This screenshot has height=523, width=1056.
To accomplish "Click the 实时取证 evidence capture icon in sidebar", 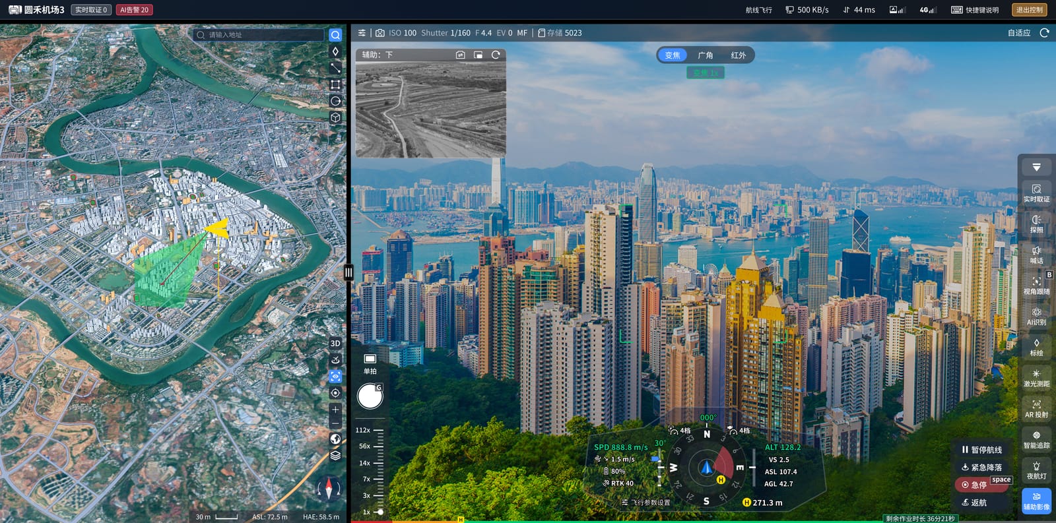I will (x=1036, y=193).
